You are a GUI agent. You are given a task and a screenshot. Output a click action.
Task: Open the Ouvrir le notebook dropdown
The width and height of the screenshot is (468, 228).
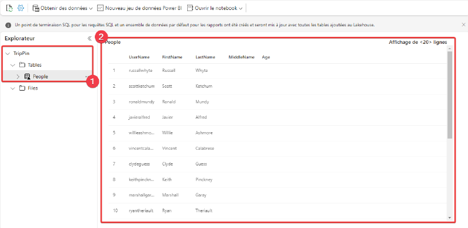215,8
